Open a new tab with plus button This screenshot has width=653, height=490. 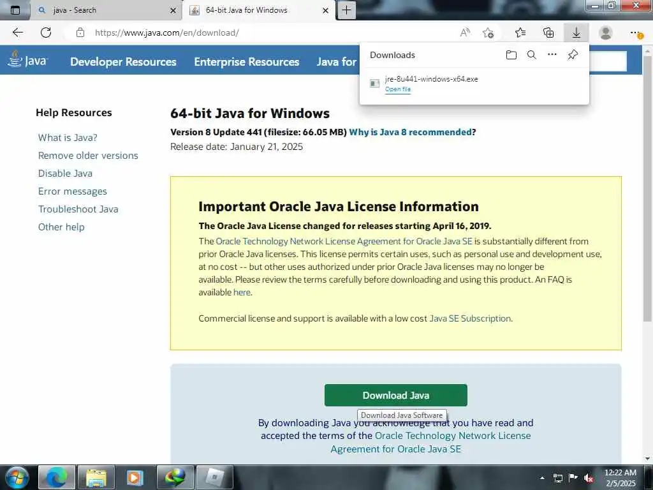tap(346, 10)
